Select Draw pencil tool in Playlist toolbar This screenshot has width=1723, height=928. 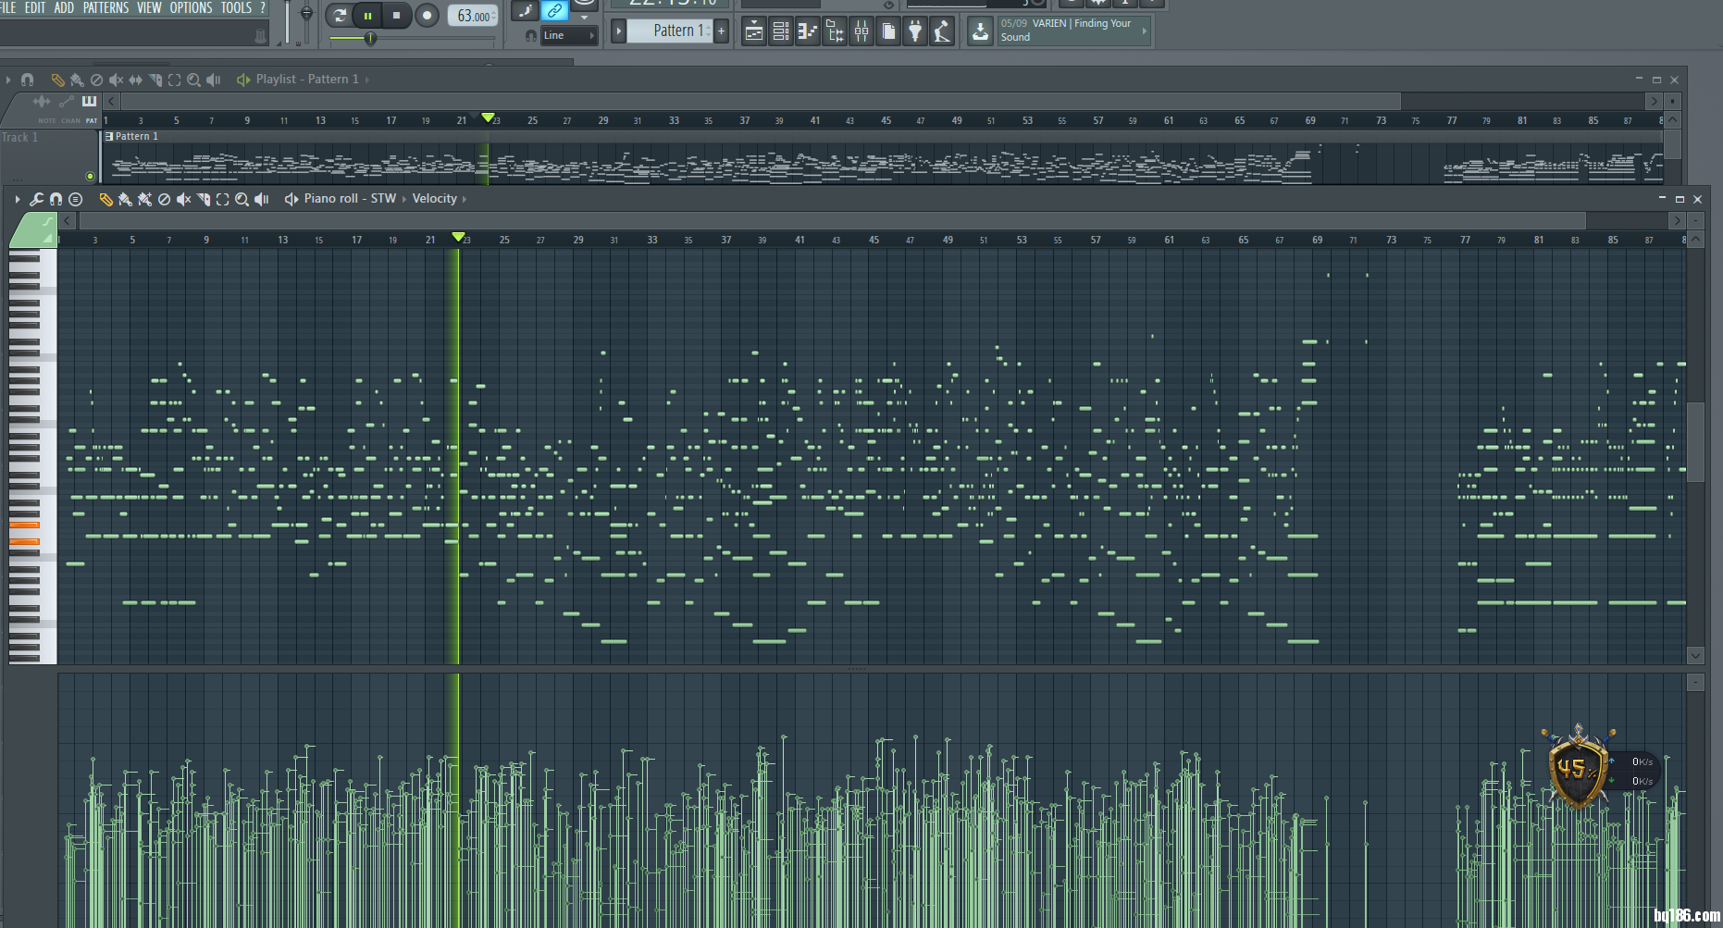(x=57, y=80)
